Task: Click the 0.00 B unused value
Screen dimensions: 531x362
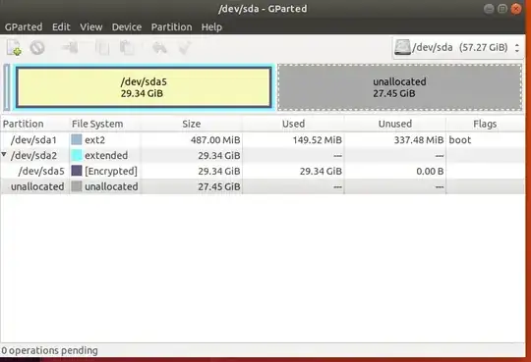Action: (430, 171)
